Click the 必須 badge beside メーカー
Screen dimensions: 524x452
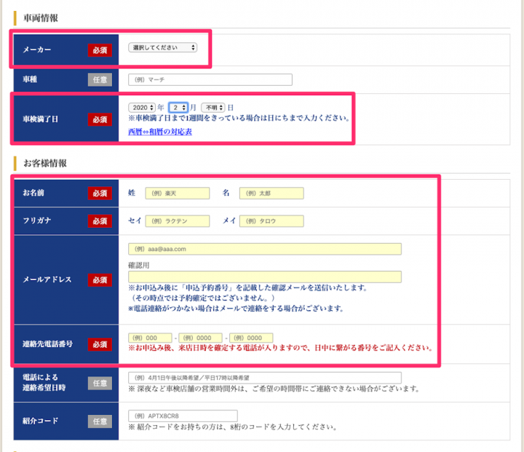point(100,50)
